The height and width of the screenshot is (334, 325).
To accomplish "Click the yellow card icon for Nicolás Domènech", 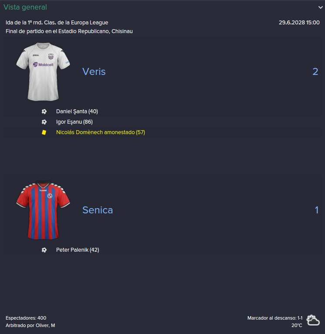I will point(44,132).
